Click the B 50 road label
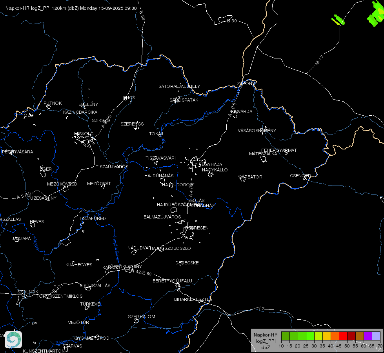The width and height of the screenshot is (384, 353). click(x=232, y=21)
